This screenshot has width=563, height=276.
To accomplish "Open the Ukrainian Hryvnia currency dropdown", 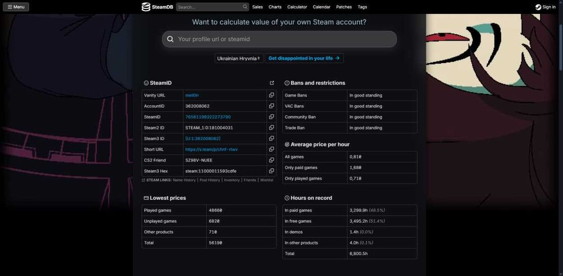I will pos(239,58).
